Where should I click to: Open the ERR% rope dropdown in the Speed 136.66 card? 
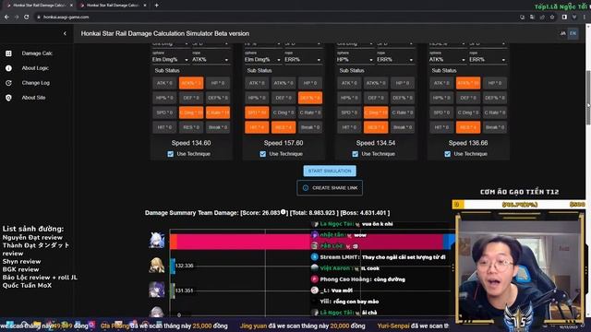488,59
